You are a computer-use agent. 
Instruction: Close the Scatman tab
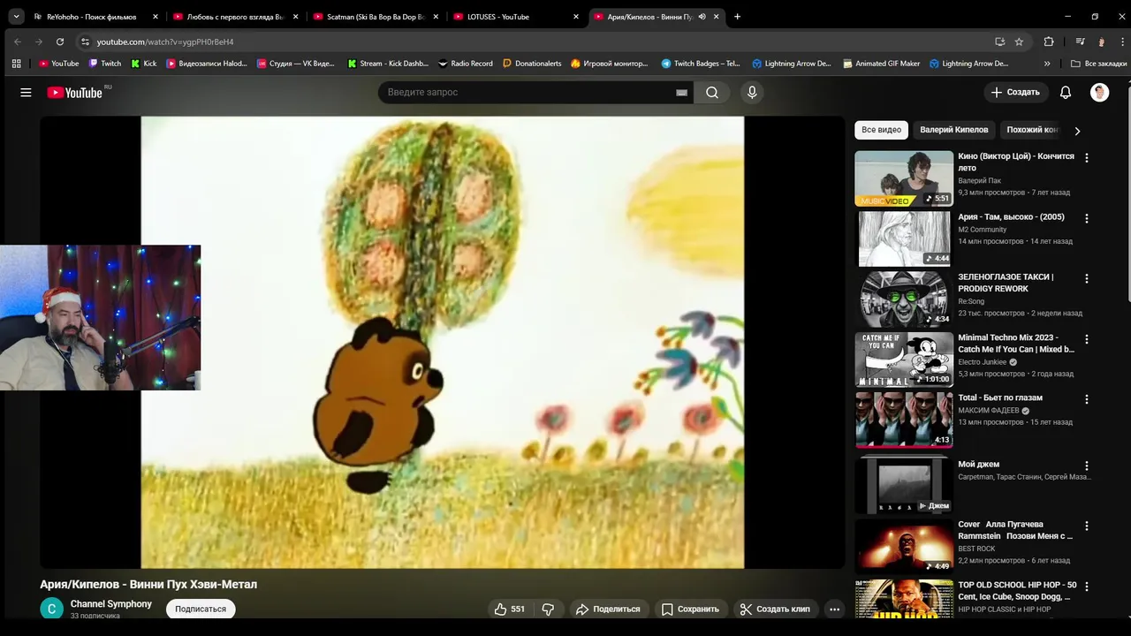point(436,17)
